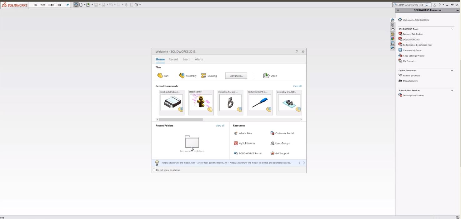Click the File Properties icon in the toolbar

pyautogui.click(x=131, y=5)
